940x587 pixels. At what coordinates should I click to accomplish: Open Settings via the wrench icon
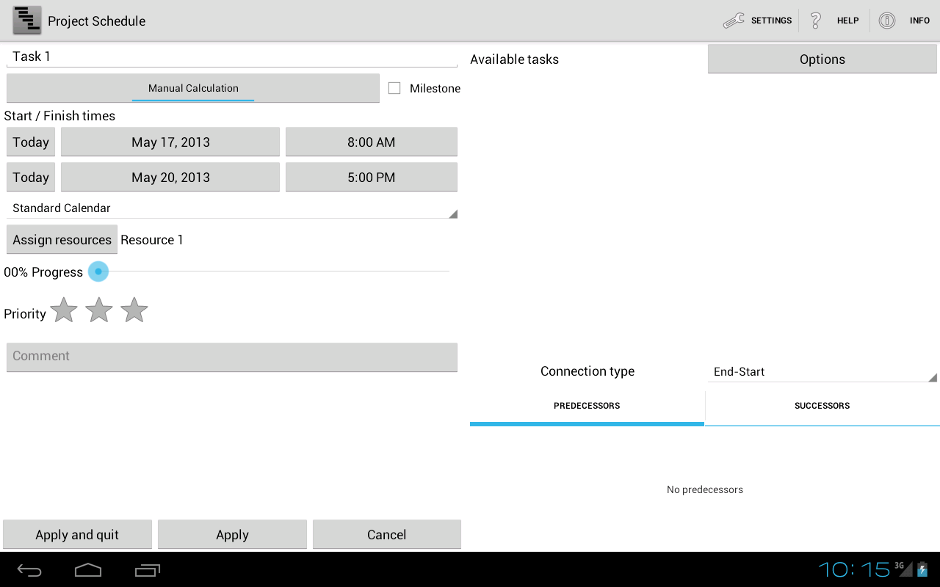click(x=734, y=21)
